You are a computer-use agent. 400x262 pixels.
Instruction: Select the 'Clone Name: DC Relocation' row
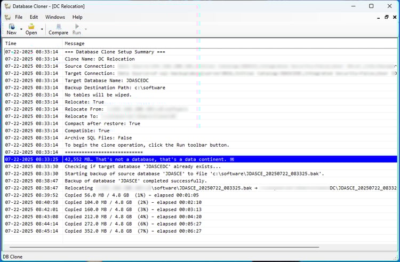(201, 59)
